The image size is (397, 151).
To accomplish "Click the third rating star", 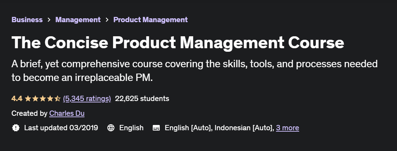I will (x=43, y=99).
